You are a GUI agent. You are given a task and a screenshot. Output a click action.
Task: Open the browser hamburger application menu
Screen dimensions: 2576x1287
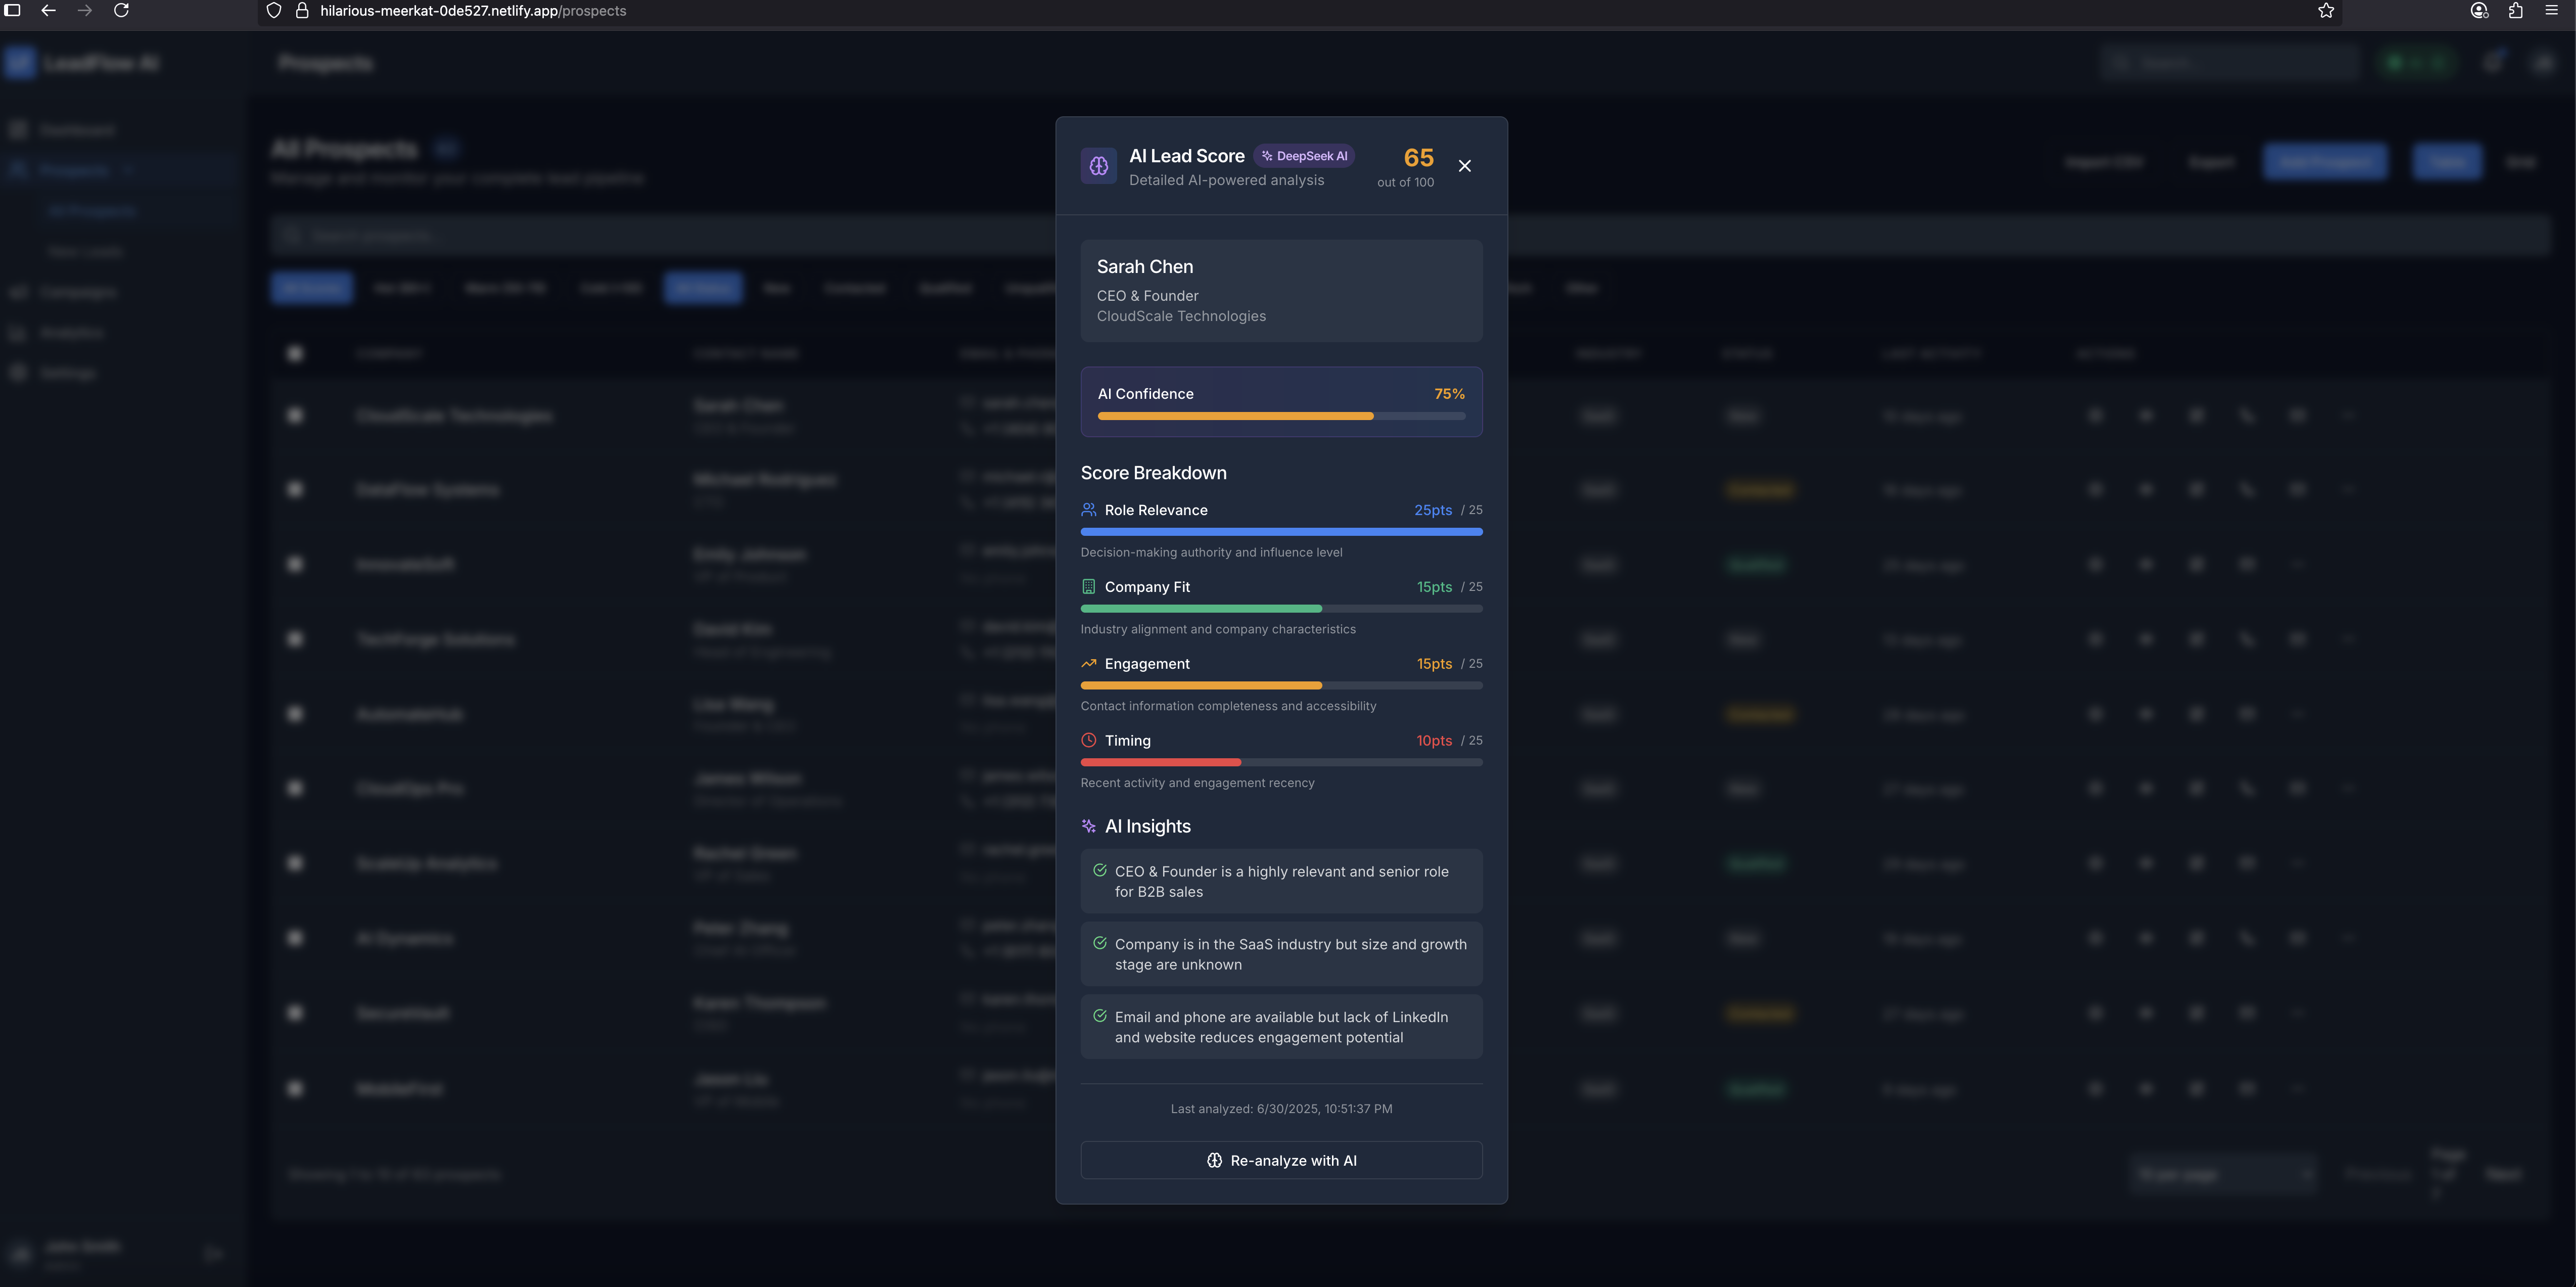[2551, 11]
